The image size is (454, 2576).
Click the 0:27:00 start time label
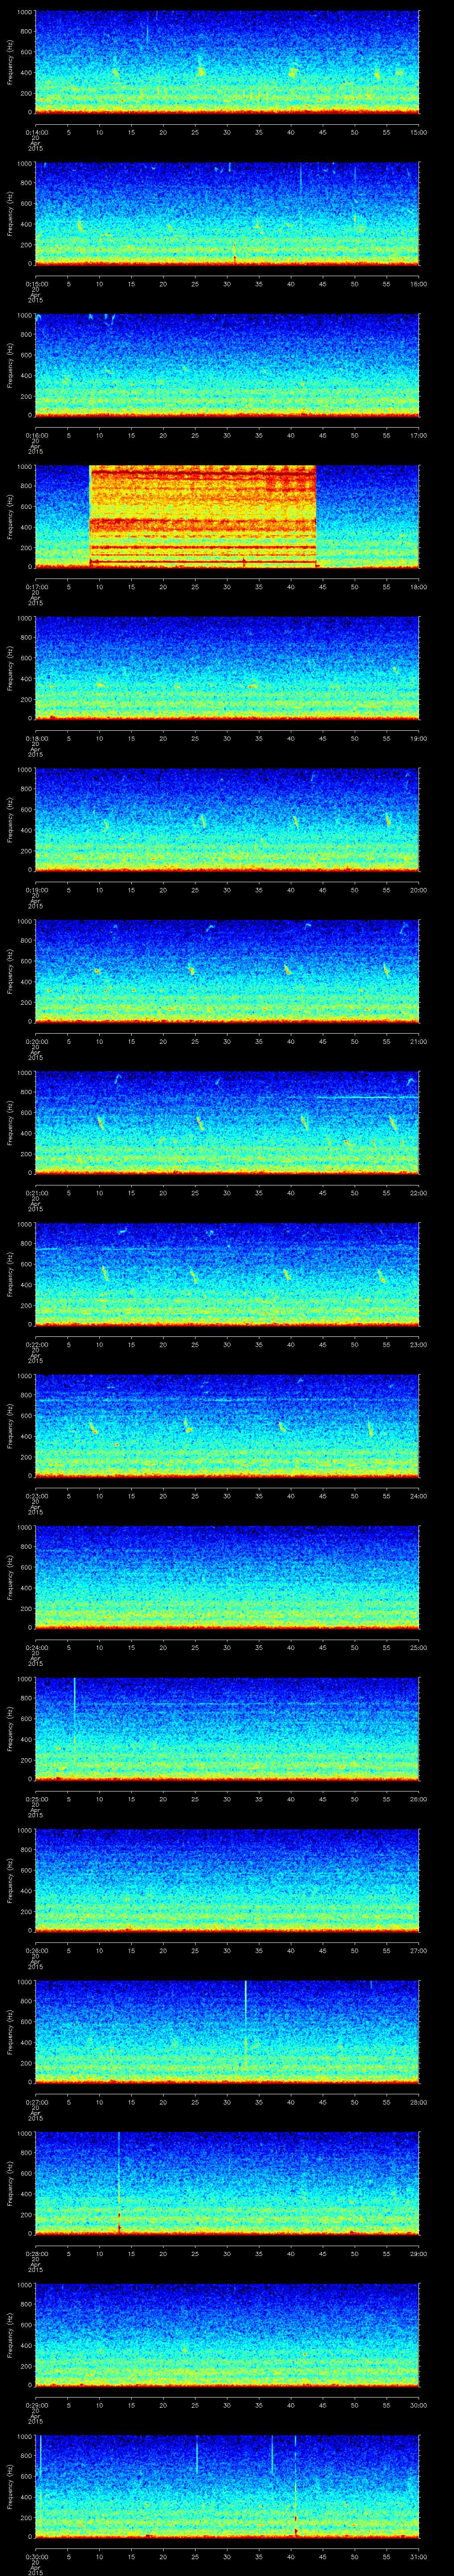(x=36, y=2102)
